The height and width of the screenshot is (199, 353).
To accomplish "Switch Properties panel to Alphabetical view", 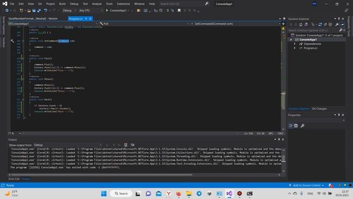I will click(296, 125).
